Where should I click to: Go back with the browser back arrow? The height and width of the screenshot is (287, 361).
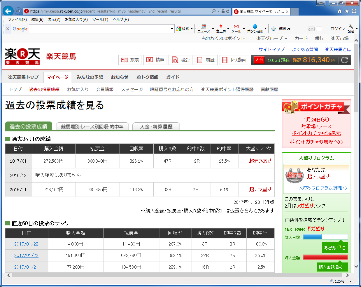8,11
